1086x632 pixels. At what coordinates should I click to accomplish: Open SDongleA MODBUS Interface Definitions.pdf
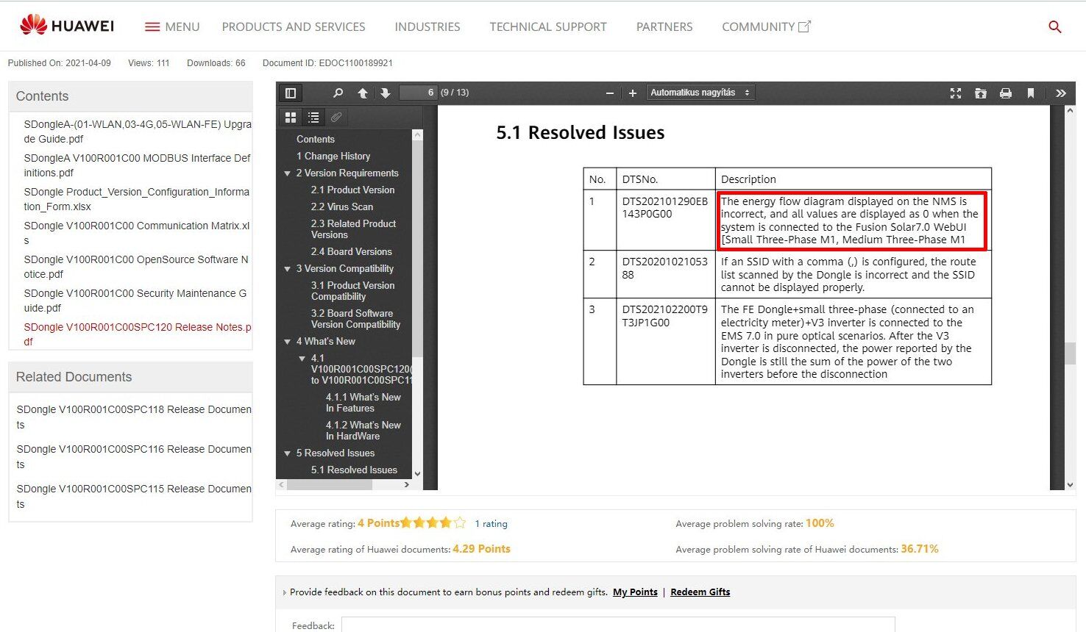click(137, 165)
